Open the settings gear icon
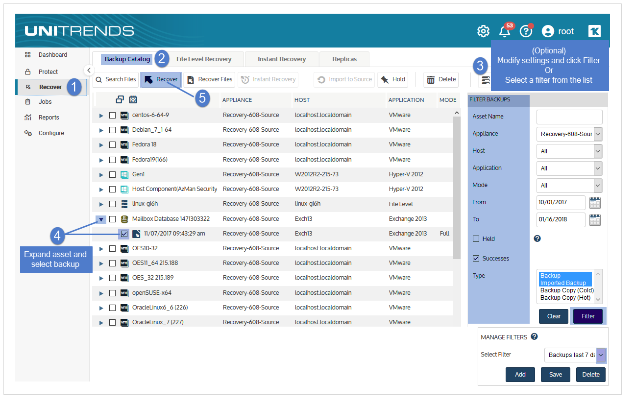Screen dimensions: 635x405 pos(483,31)
